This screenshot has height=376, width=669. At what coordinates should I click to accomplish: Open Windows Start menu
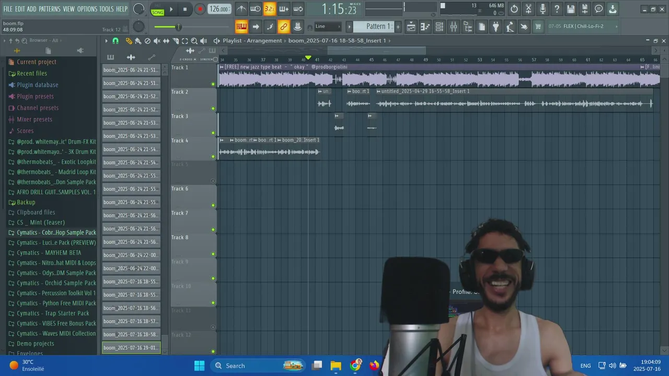coord(199,366)
